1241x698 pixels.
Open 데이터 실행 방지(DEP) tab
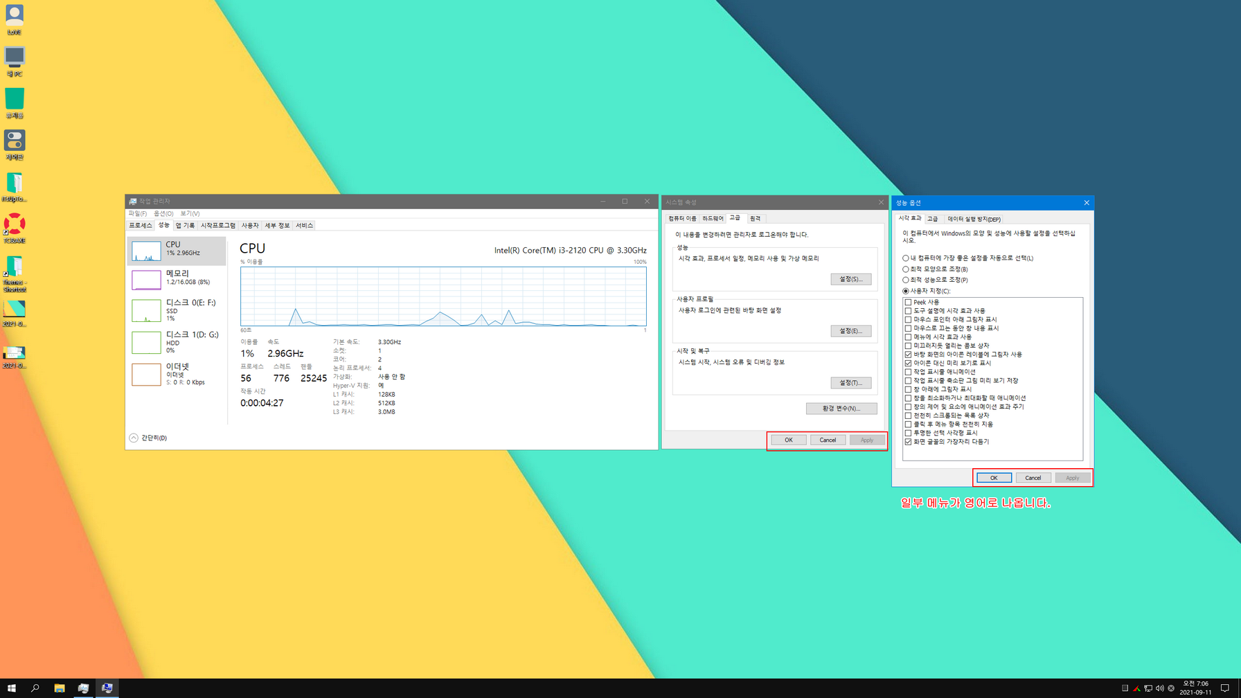974,219
